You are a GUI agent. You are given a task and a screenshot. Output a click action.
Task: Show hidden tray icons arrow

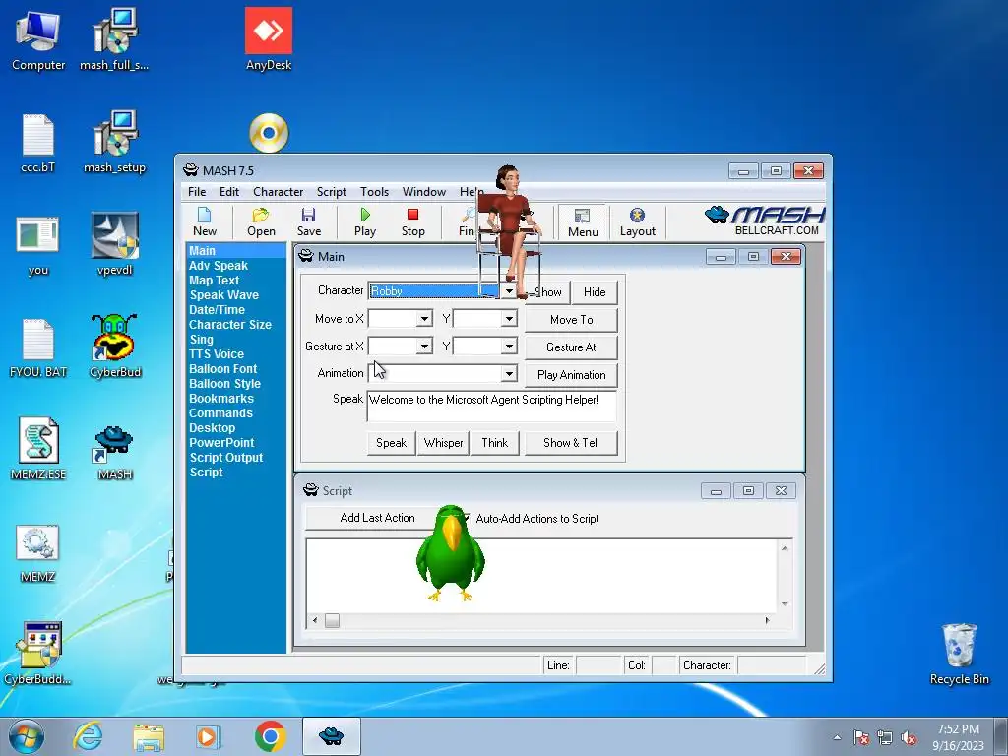837,738
